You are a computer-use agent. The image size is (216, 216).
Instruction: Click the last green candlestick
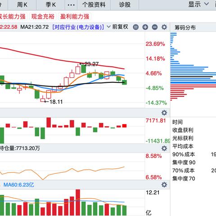124,82
